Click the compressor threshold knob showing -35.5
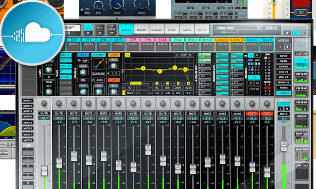Screen dimensions: 316x189 pos(114,66)
